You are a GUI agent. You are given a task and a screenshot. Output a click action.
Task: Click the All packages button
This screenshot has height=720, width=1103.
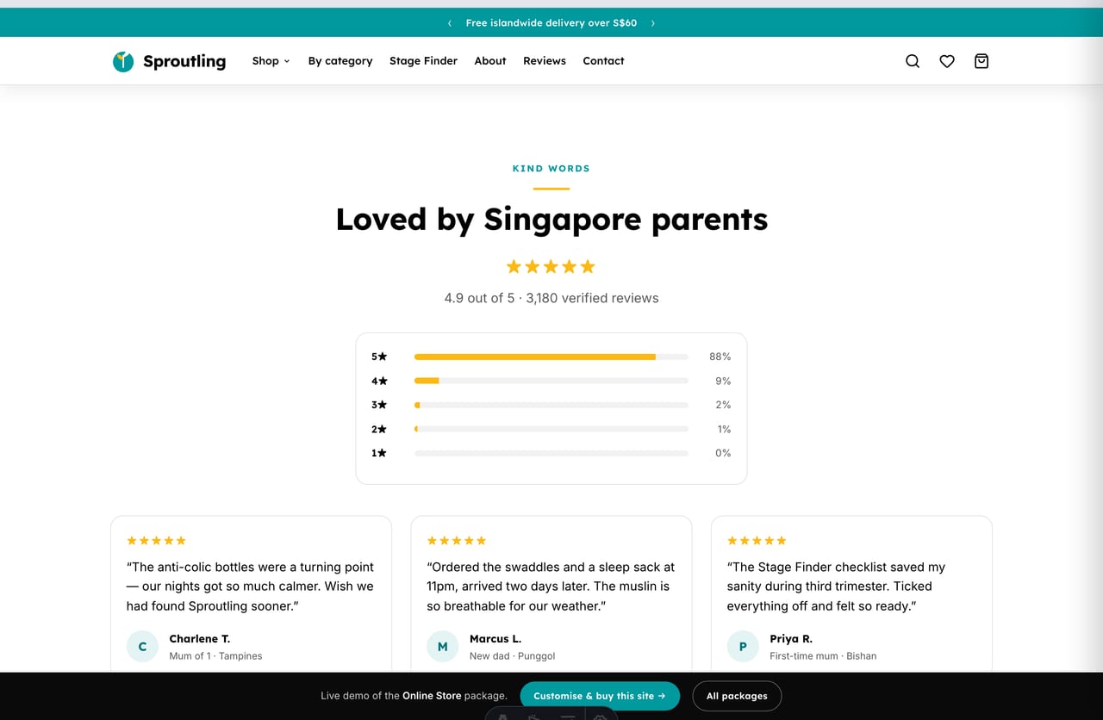(x=737, y=696)
